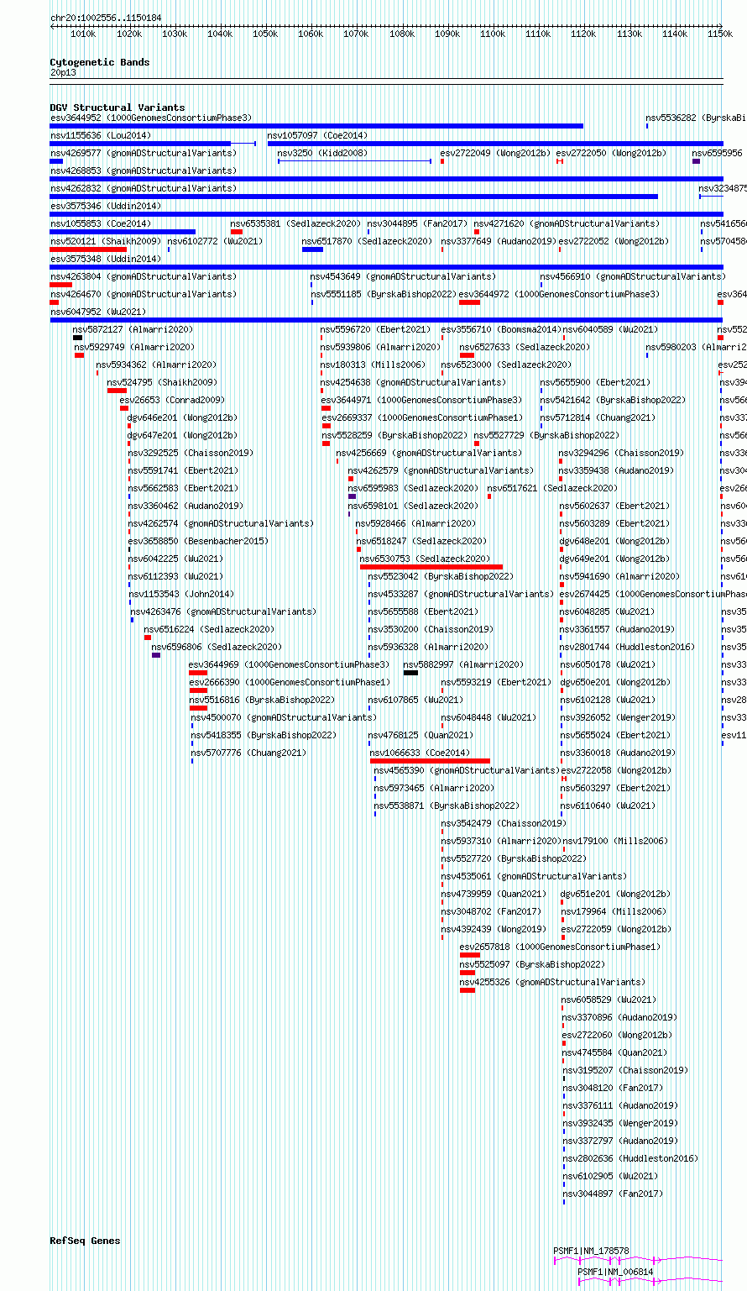Select nsv3542479 (Chaisson2019) label
Viewport: 747px width, 1291px height.
(x=504, y=823)
